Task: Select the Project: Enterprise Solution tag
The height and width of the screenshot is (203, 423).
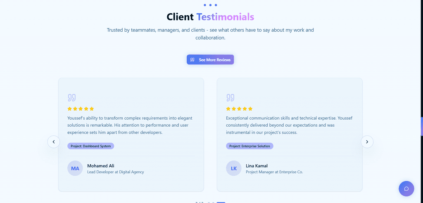Action: pyautogui.click(x=250, y=146)
